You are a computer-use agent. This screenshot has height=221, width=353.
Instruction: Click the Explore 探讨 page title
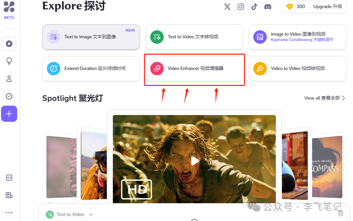pos(74,6)
